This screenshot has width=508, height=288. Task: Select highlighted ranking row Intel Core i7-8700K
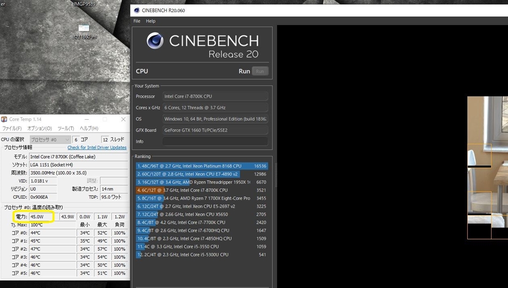202,191
